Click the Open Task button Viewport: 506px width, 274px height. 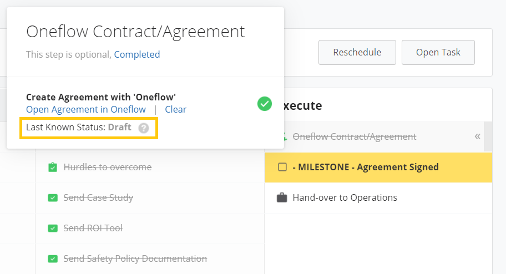(x=438, y=52)
